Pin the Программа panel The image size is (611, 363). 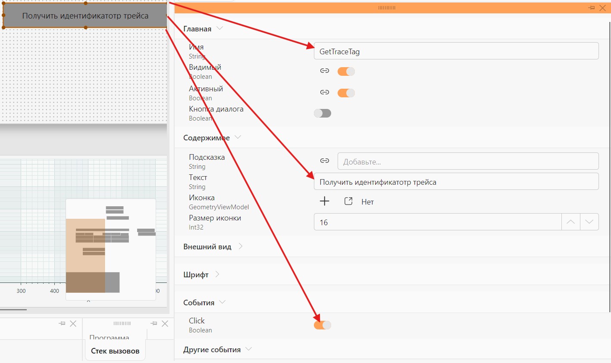pyautogui.click(x=154, y=323)
